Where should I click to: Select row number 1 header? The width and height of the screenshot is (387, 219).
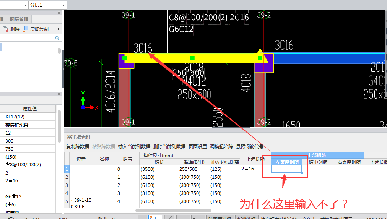tap(67, 169)
